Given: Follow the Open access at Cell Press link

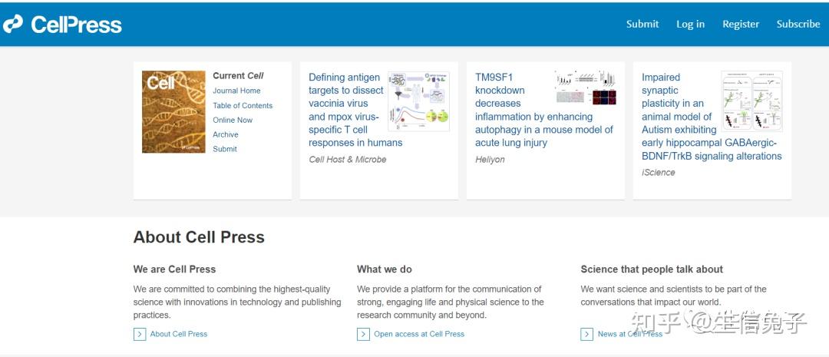Looking at the screenshot, I should 419,334.
